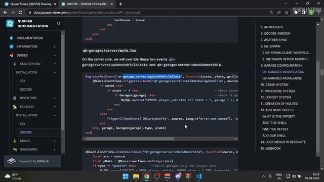The height and width of the screenshot is (182, 324).
Task: Jump to 5. Anticheats section
Action: (271, 27)
